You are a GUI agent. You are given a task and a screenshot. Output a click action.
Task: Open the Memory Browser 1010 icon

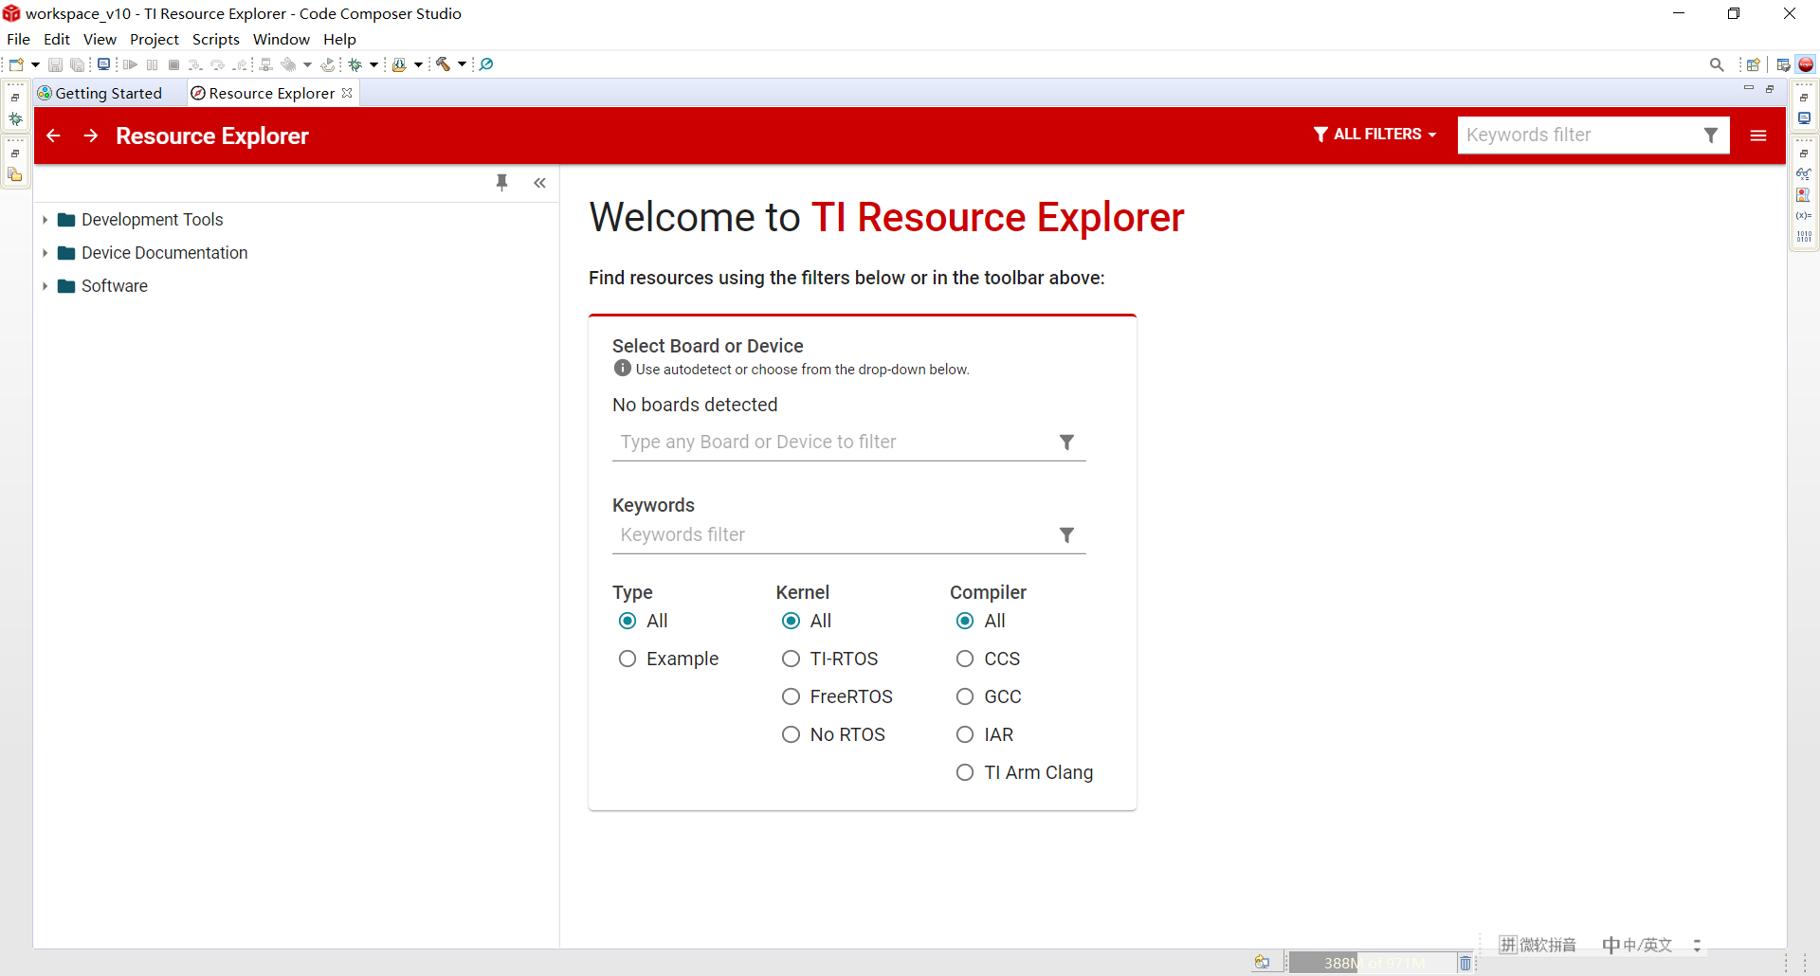[x=1805, y=236]
